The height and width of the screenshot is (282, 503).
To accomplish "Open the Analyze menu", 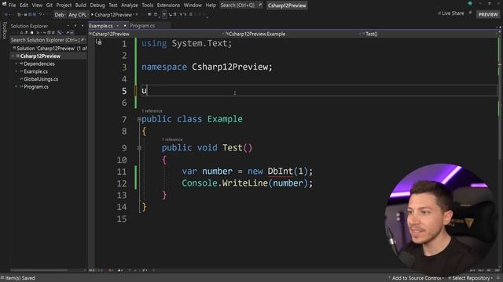I will [x=130, y=5].
